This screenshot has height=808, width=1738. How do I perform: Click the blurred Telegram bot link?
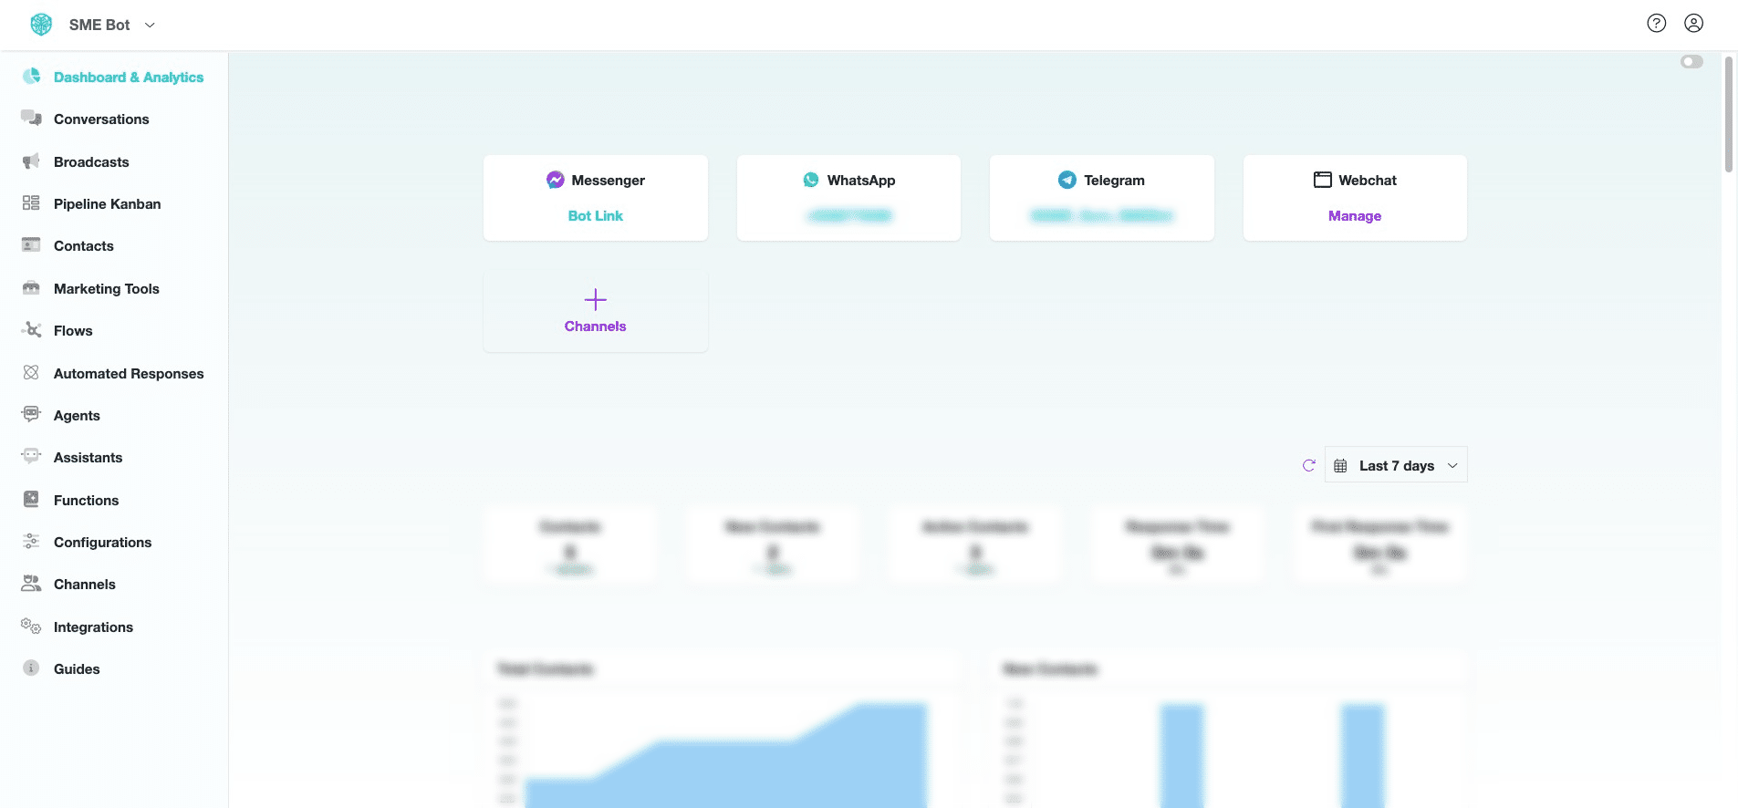[1102, 216]
